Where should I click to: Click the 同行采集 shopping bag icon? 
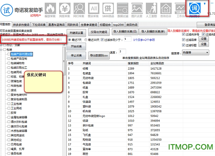[x=80, y=9]
